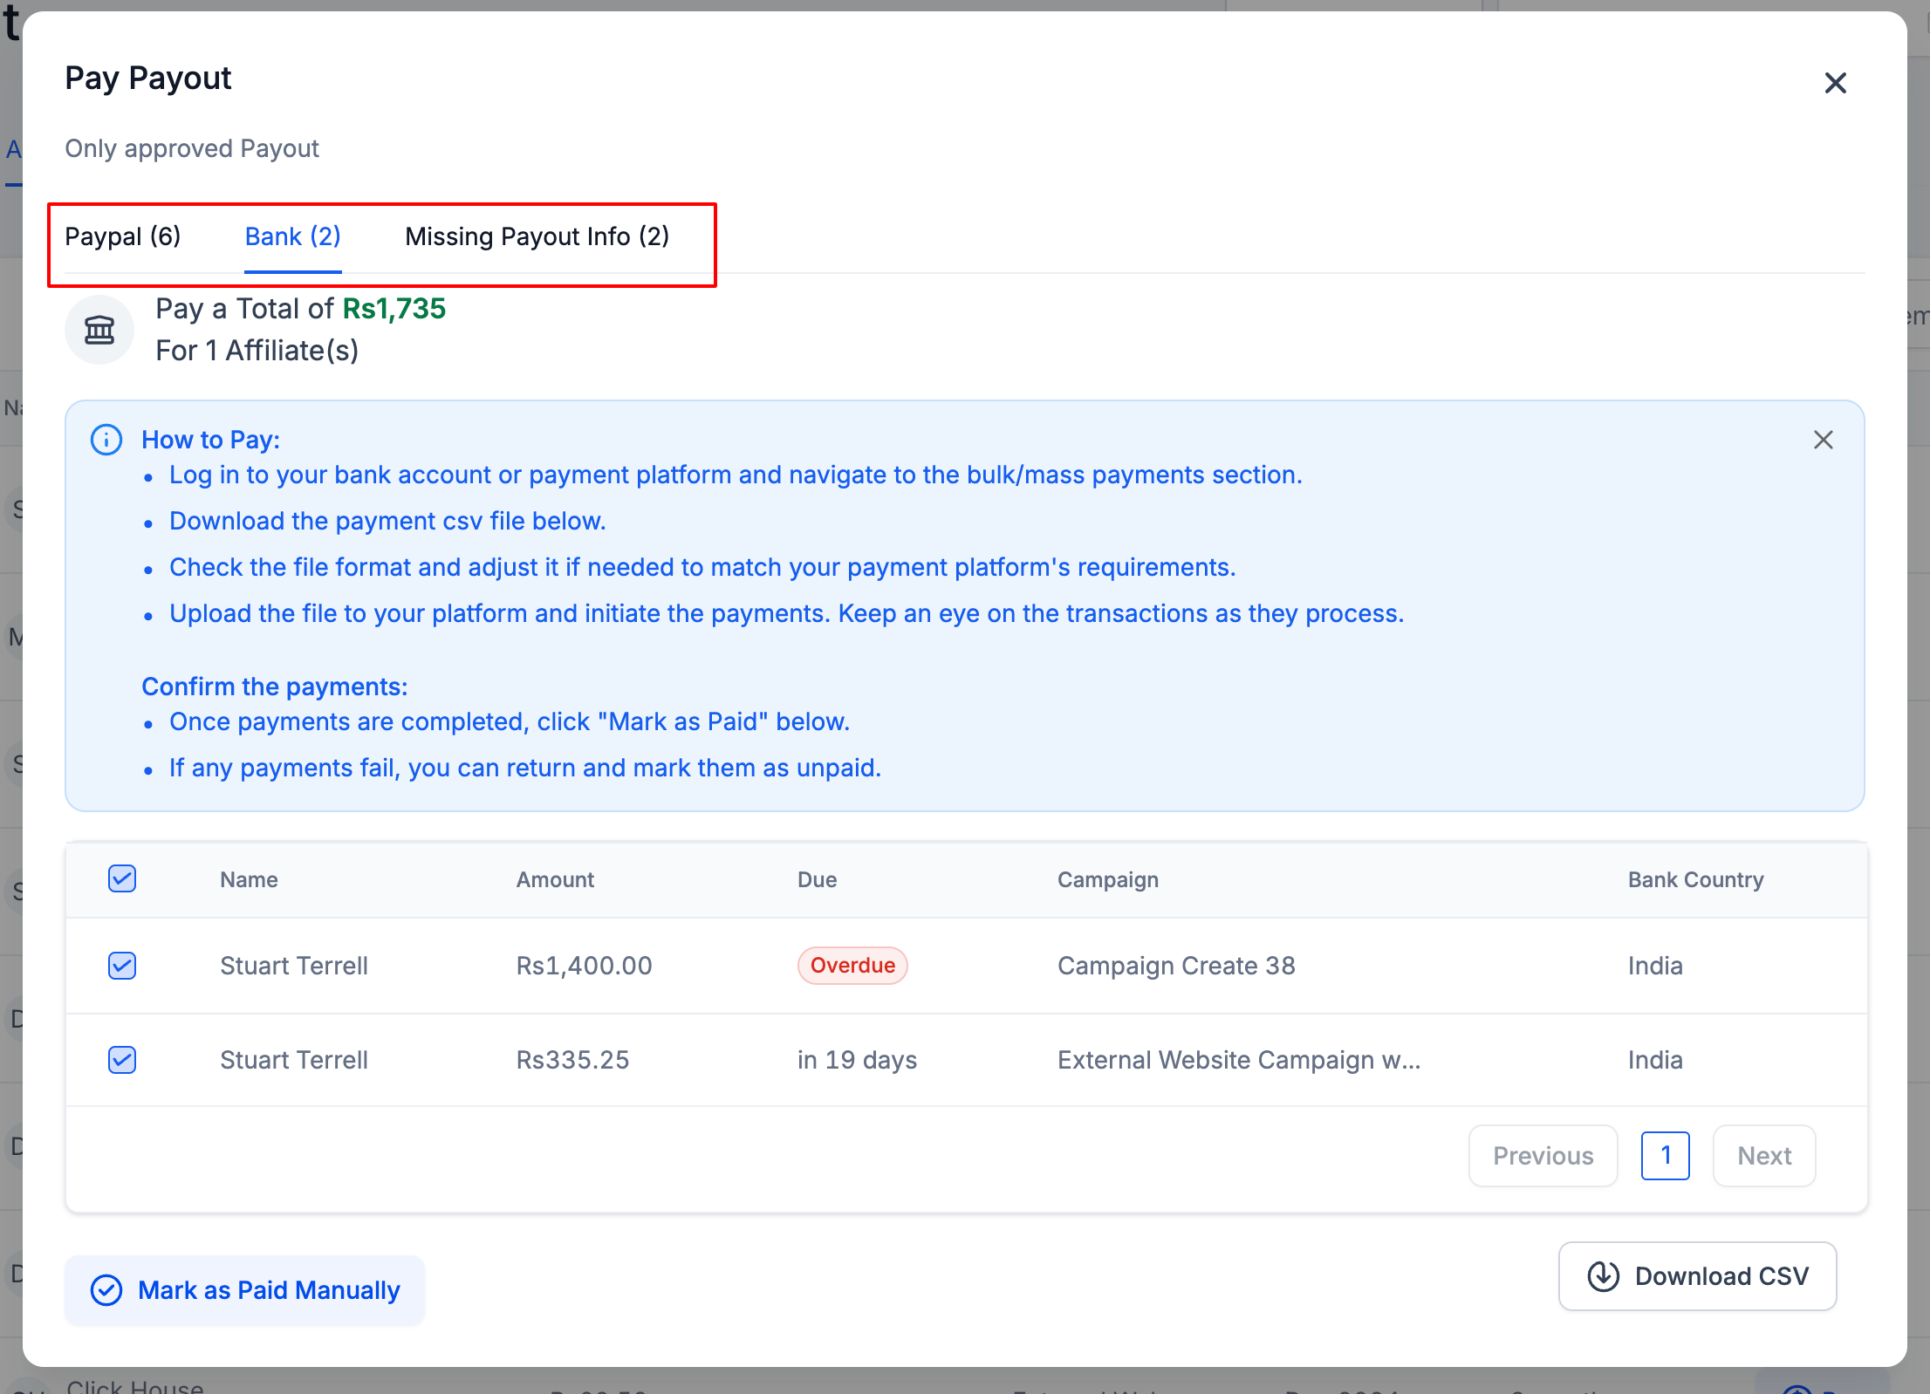Screen dimensions: 1930x1394
Task: Click the checkmark circle icon
Action: pos(106,1290)
